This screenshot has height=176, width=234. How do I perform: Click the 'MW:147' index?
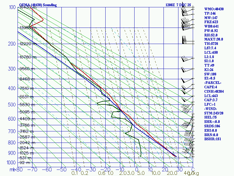pos(211,18)
